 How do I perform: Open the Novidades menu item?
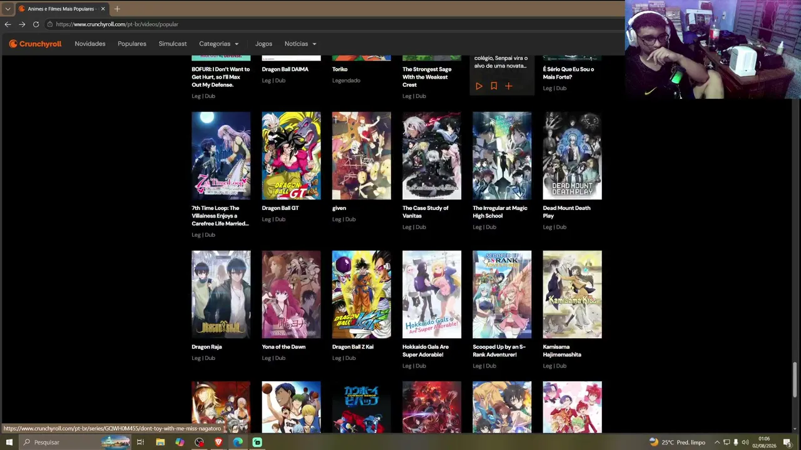pyautogui.click(x=90, y=44)
